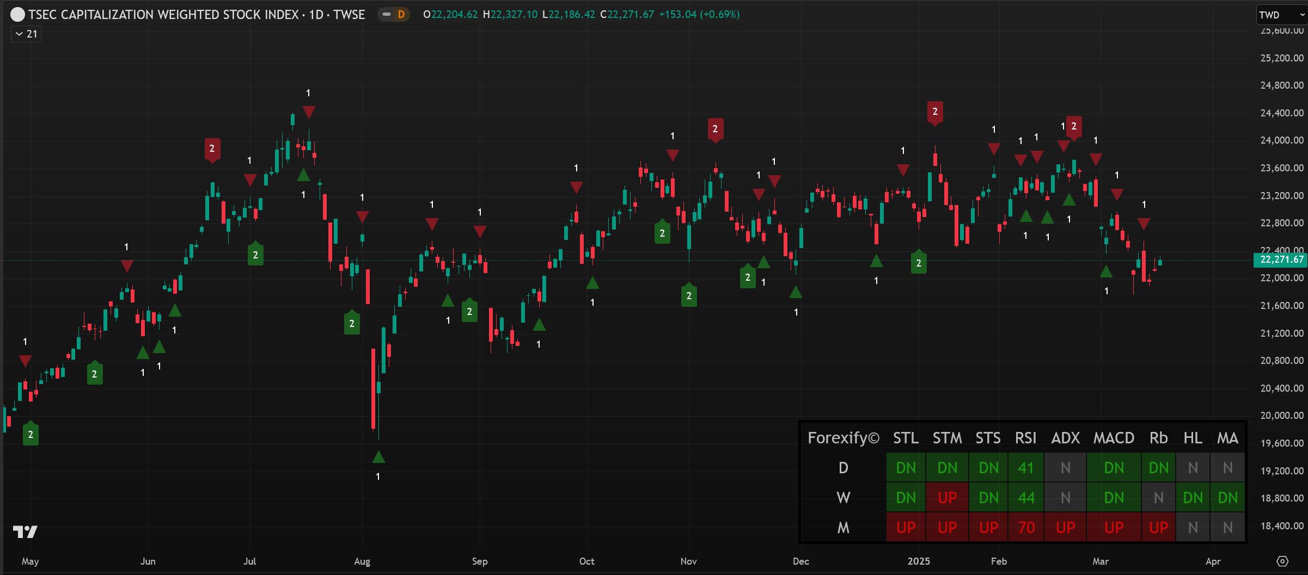Click the current price label 22,271.67

pos(1280,259)
